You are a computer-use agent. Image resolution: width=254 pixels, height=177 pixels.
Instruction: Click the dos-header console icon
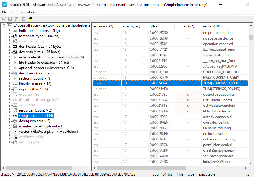[x=15, y=47]
